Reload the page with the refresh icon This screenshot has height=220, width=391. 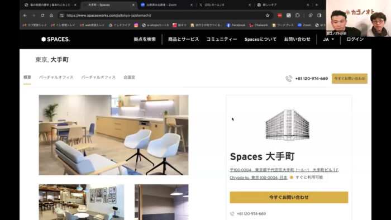coord(42,16)
